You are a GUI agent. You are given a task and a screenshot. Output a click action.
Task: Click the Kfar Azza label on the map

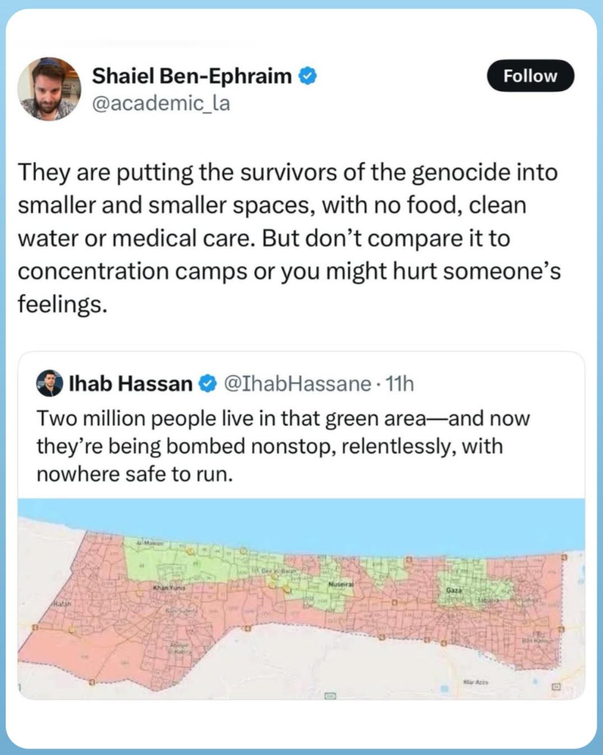click(476, 682)
